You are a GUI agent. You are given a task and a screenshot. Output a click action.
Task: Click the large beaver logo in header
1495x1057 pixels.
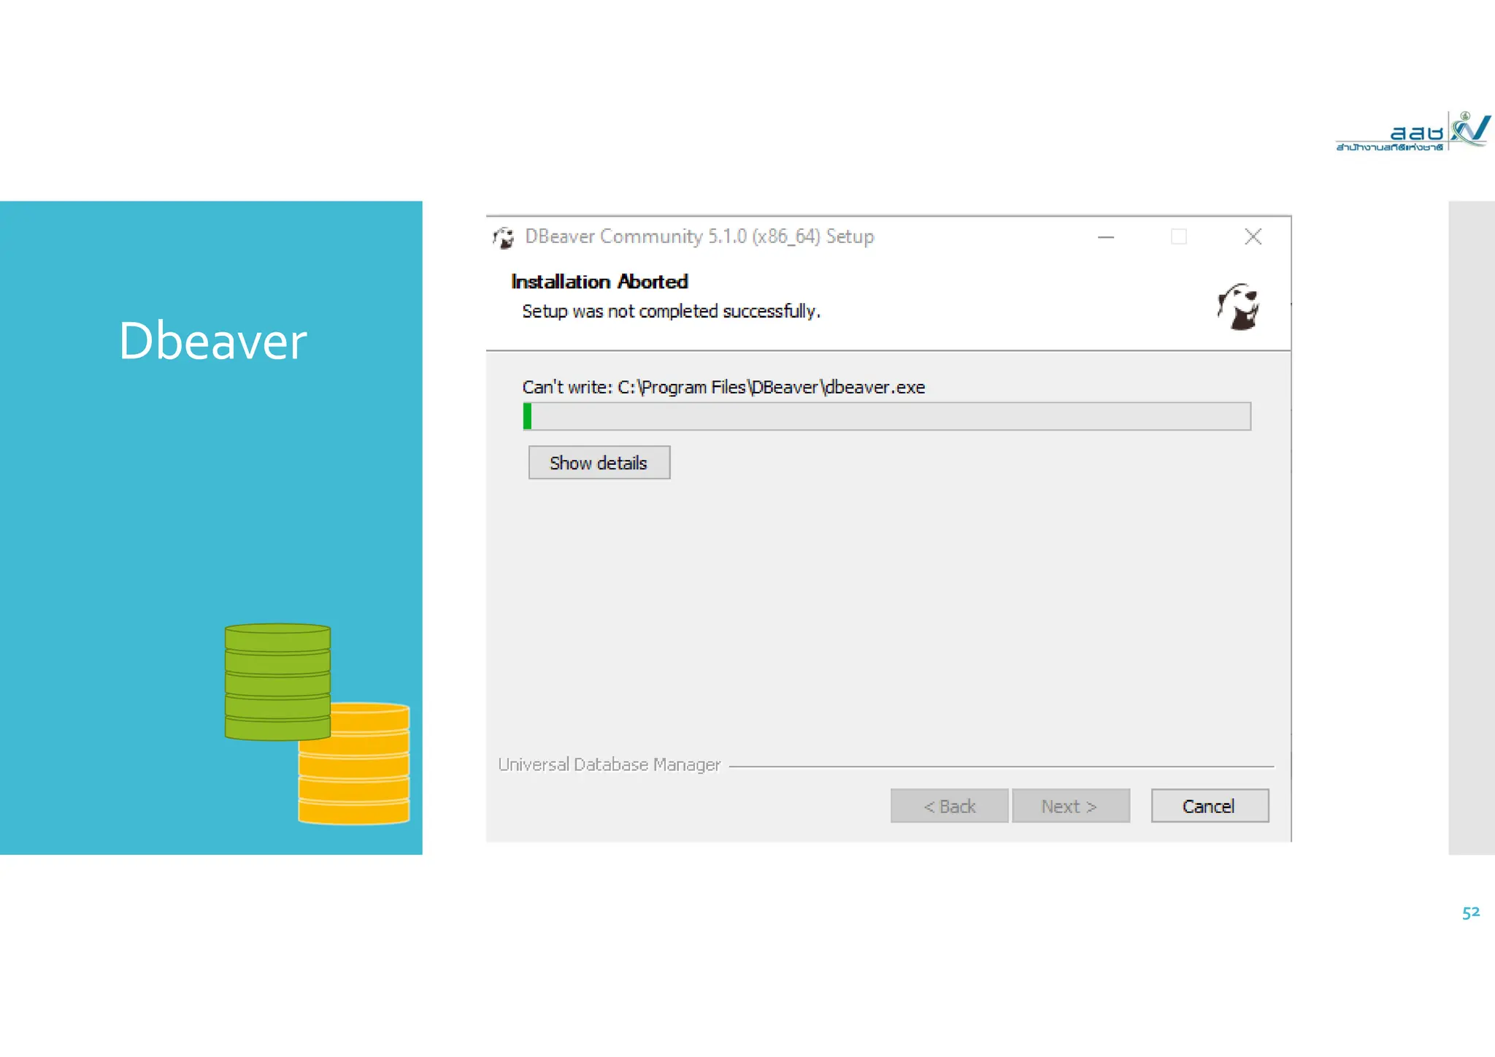(1237, 307)
